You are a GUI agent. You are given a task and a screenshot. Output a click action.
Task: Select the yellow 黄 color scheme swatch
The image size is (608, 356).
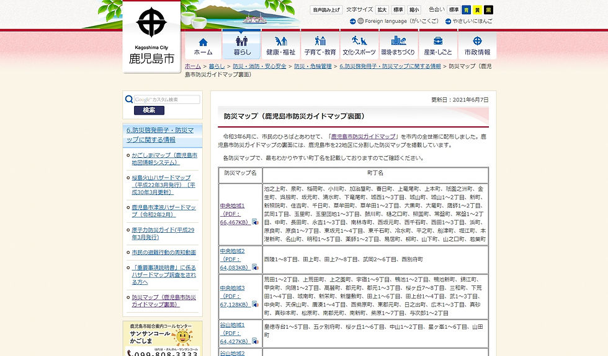[x=477, y=10]
